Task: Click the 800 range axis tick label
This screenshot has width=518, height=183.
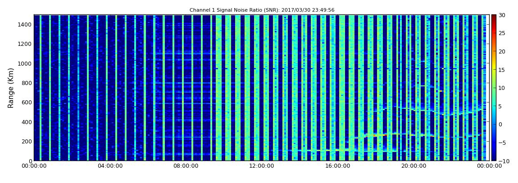Action: [27, 83]
